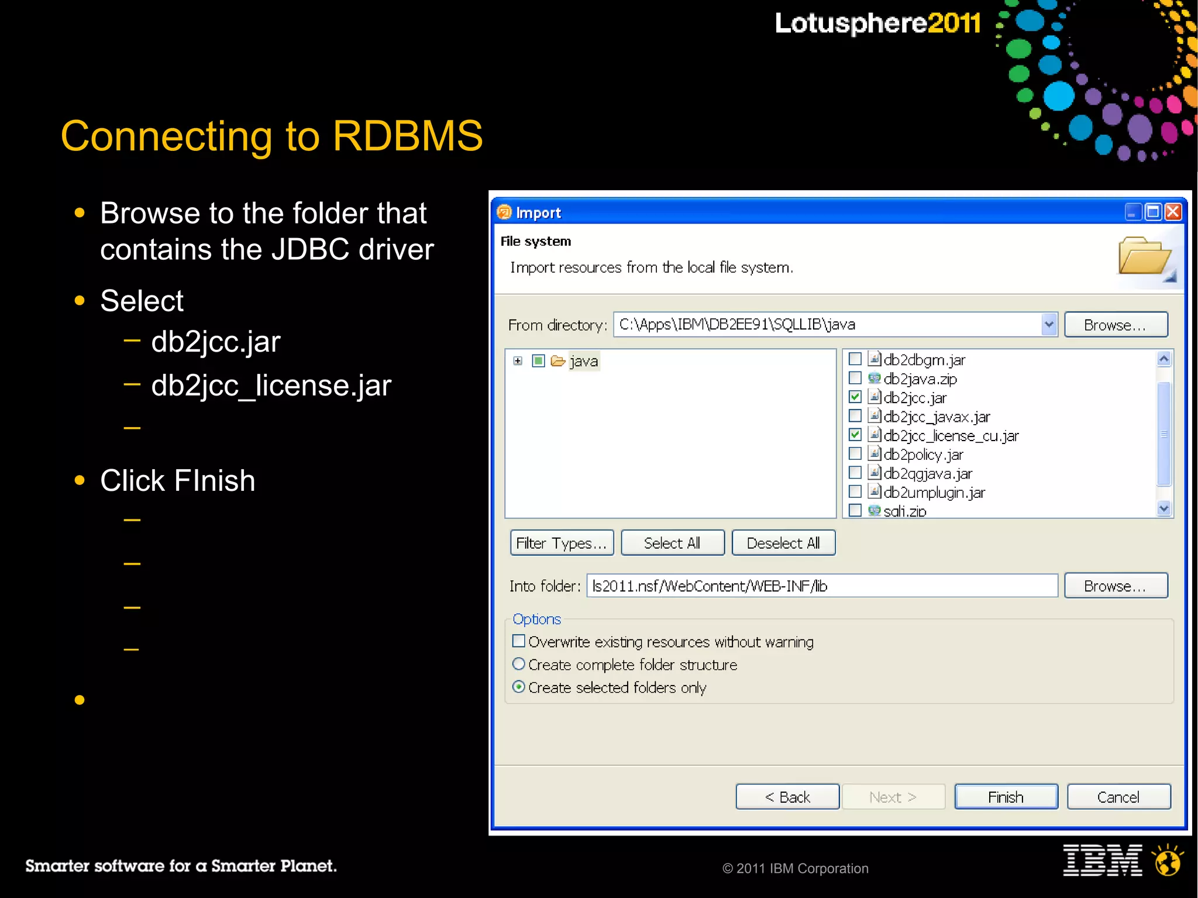The width and height of the screenshot is (1198, 898).
Task: Select the db2jcc.jar file name
Action: [915, 398]
